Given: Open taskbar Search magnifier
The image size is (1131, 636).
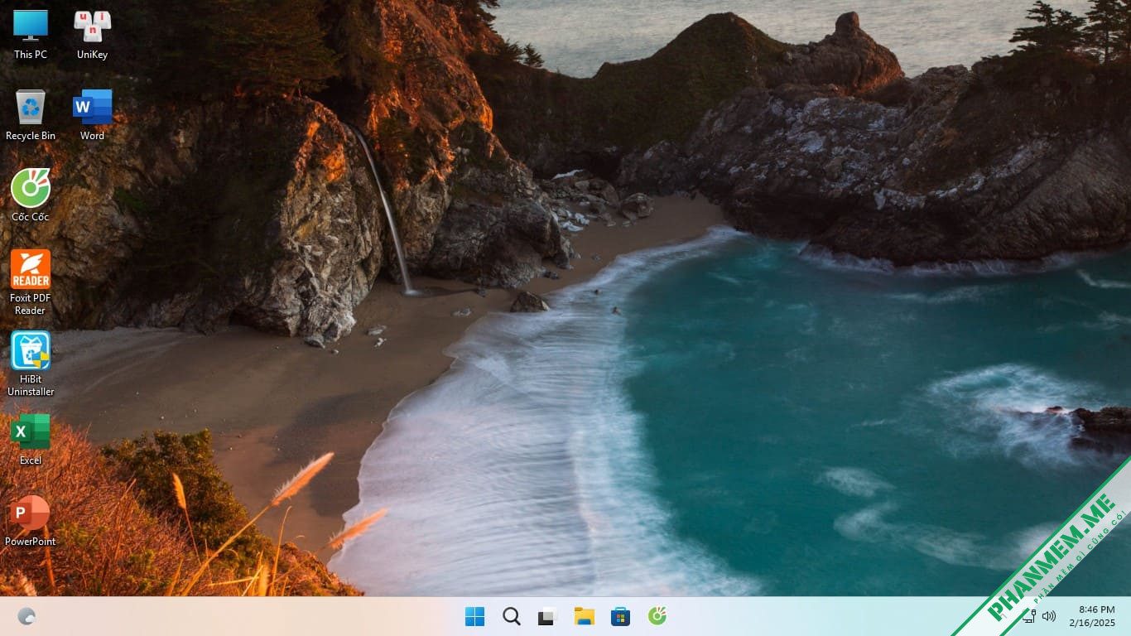Looking at the screenshot, I should pyautogui.click(x=512, y=616).
